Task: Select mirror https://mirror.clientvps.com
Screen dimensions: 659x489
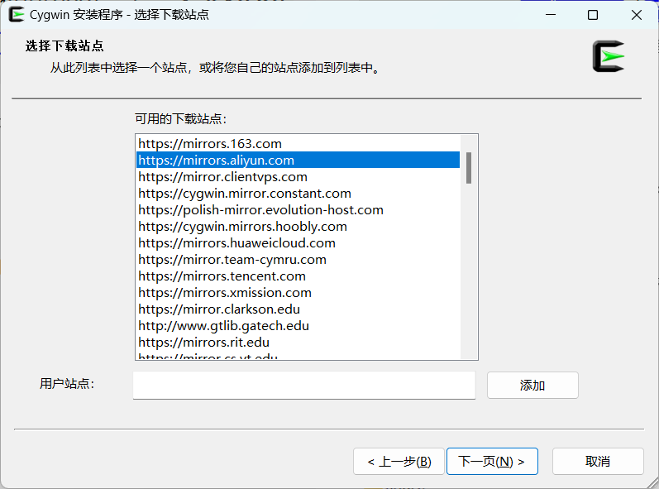Action: pos(298,176)
